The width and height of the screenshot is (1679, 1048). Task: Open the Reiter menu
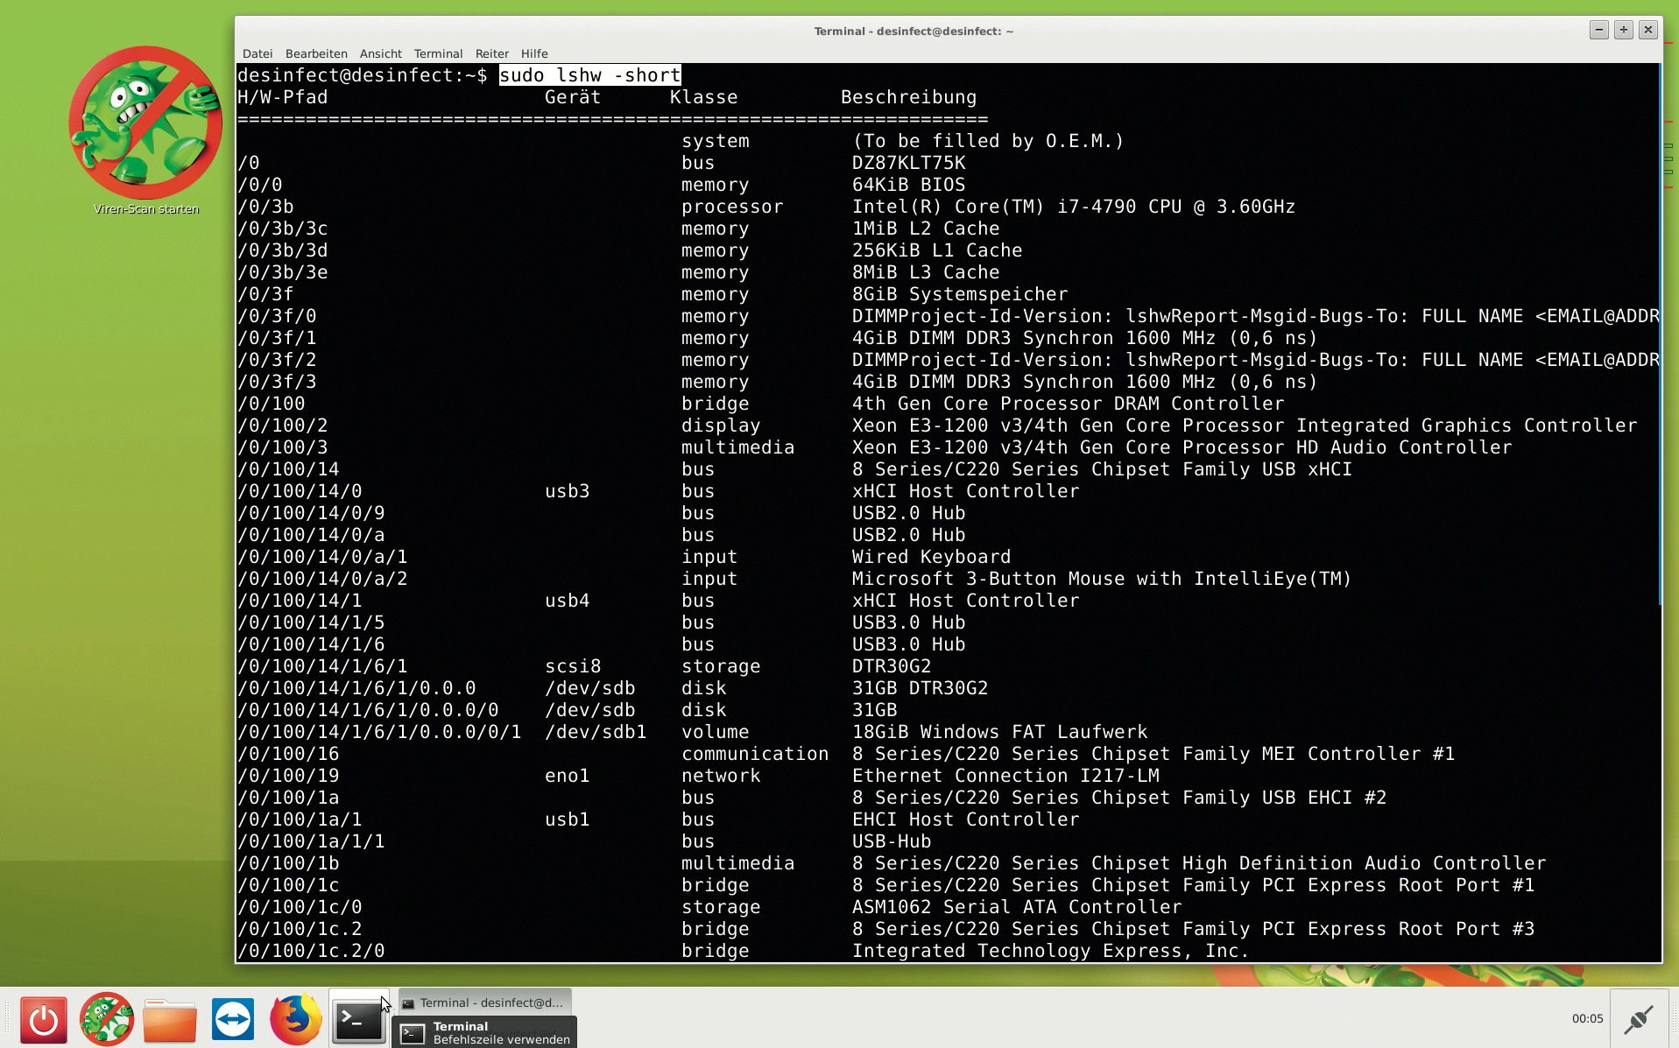pyautogui.click(x=491, y=53)
